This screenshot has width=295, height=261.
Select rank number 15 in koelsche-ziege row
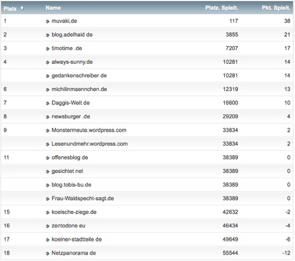click(x=6, y=212)
